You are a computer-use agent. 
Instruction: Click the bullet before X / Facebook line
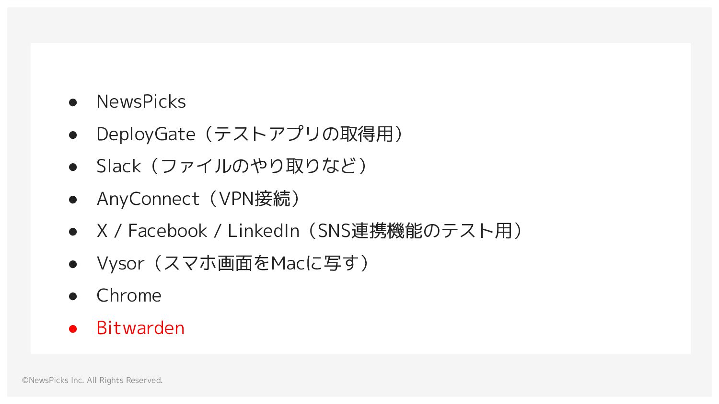click(x=73, y=232)
